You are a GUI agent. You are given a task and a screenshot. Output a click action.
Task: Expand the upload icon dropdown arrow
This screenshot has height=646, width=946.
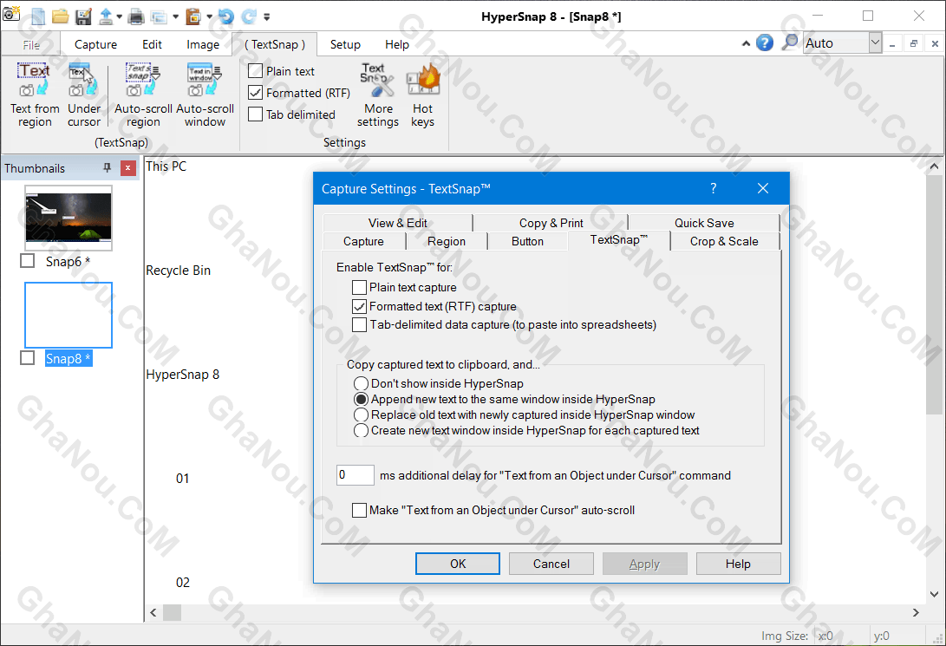click(x=120, y=16)
